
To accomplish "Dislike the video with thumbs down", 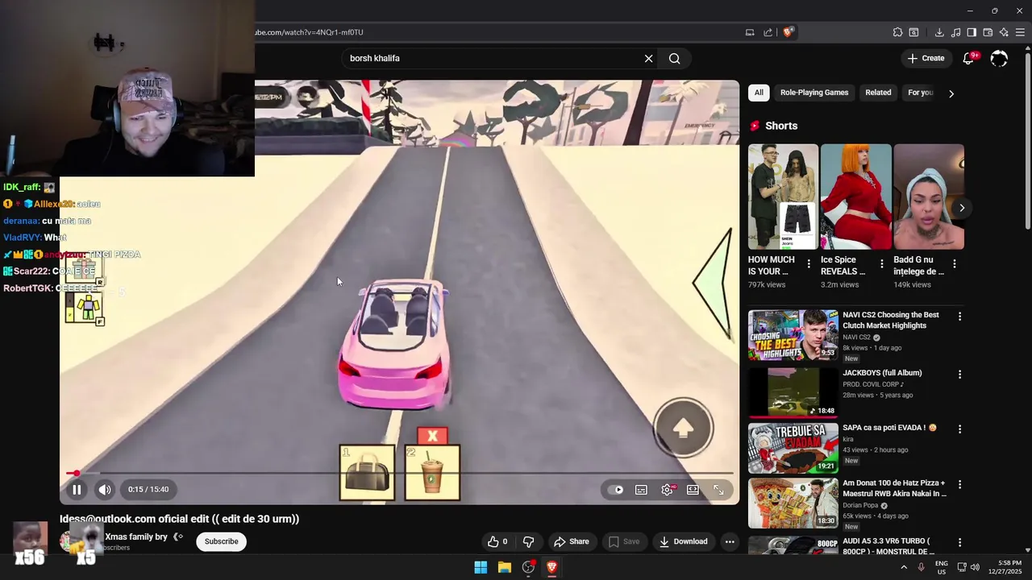I will tap(529, 541).
